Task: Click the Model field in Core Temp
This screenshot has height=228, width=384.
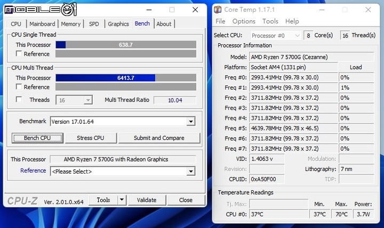Action: 311,57
